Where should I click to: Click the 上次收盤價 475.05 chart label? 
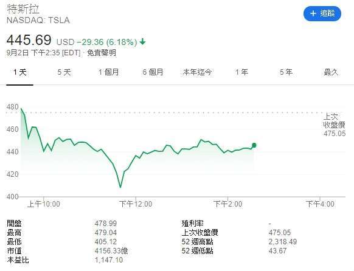click(x=334, y=125)
